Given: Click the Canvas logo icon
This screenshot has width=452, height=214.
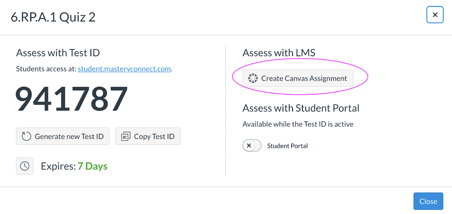Looking at the screenshot, I should click(253, 78).
